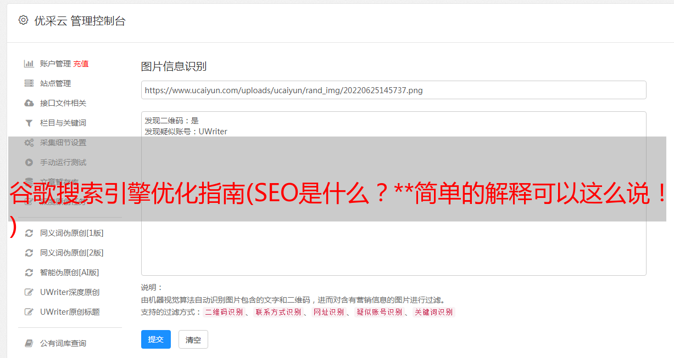The image size is (674, 358).
Task: Click the 关键词识别 tag
Action: coord(434,312)
